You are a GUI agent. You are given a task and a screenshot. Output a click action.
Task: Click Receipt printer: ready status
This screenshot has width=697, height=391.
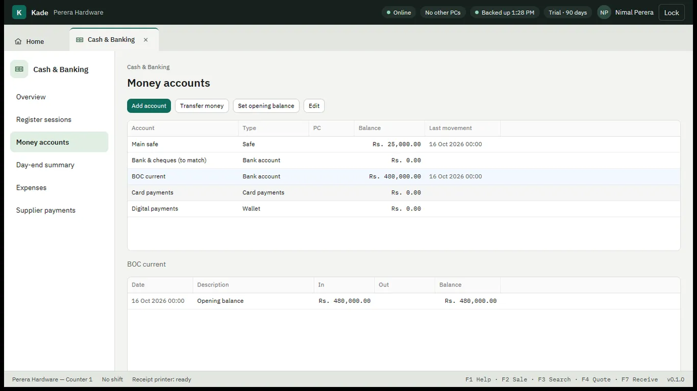(x=162, y=380)
